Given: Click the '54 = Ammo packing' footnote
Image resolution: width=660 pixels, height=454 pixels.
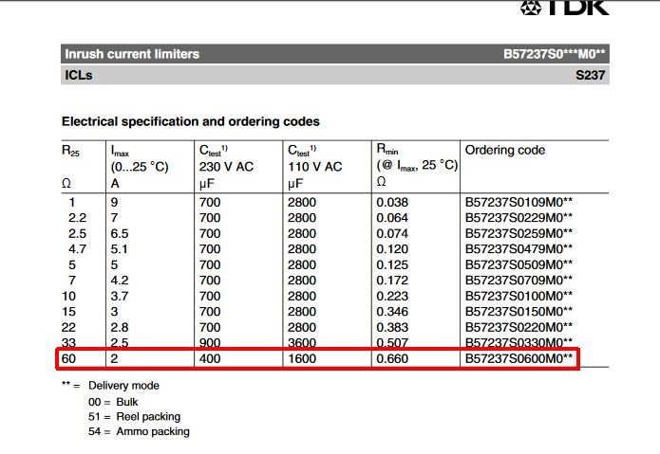Looking at the screenshot, I should [139, 431].
